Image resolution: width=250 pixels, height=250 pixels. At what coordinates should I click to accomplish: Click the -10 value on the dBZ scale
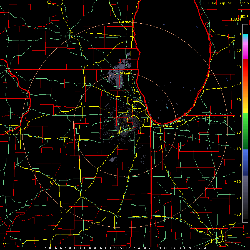pos(237,181)
